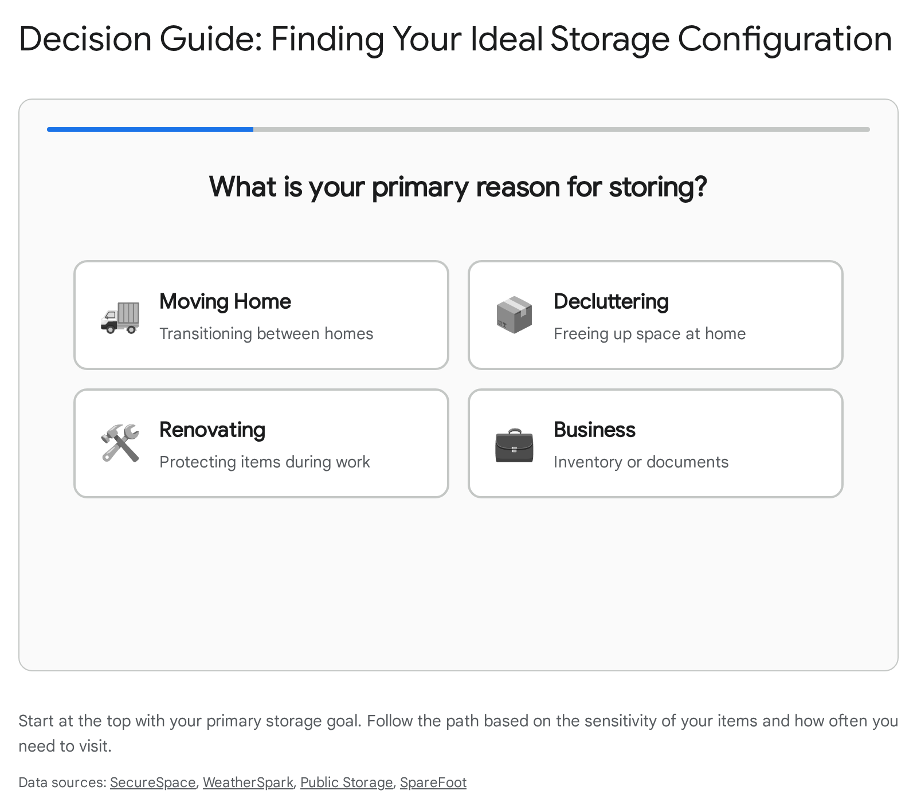Visit the Public Storage link

[346, 783]
